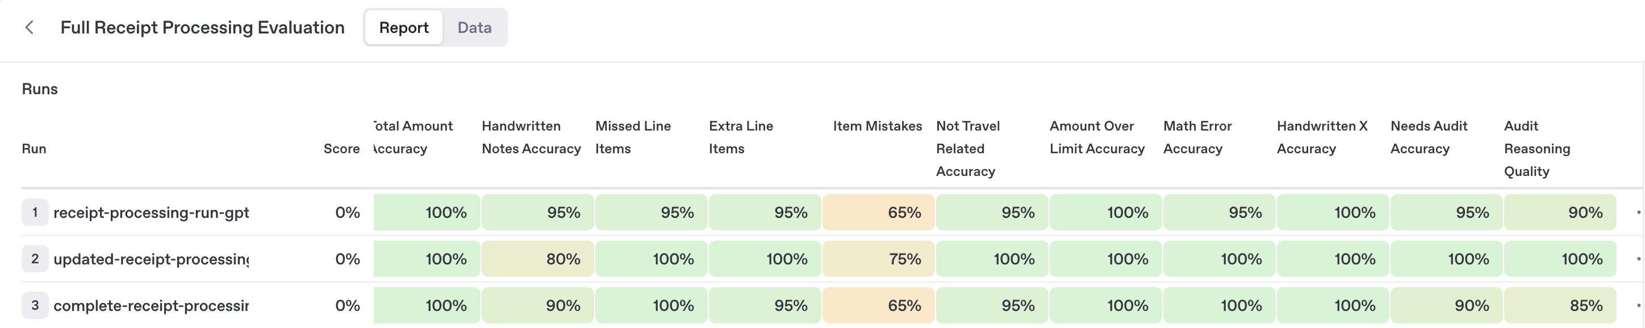Select the 65% Item Mistakes cell in run 1
1645x328 pixels.
pos(879,212)
